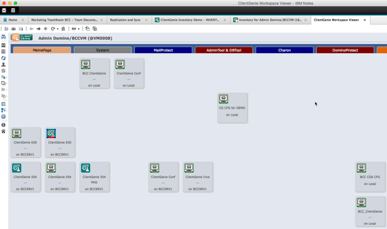Viewport: 387px width, 229px height.
Task: Open the BCC_ClientGenie on Local tile
Action: (x=370, y=211)
